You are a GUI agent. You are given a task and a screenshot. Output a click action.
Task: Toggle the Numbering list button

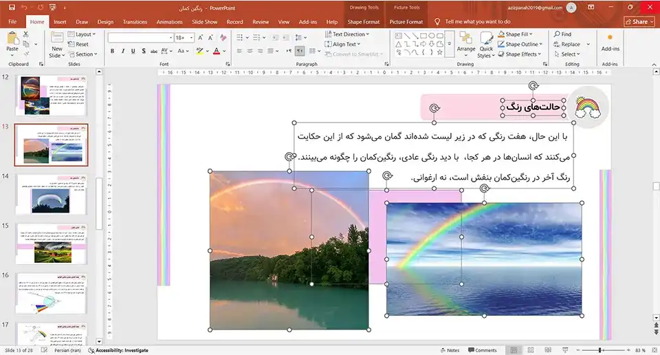coord(256,37)
